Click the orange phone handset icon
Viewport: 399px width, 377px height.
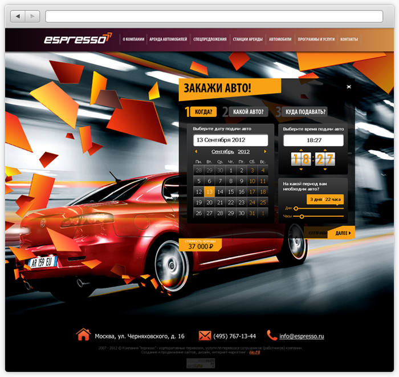(272, 335)
